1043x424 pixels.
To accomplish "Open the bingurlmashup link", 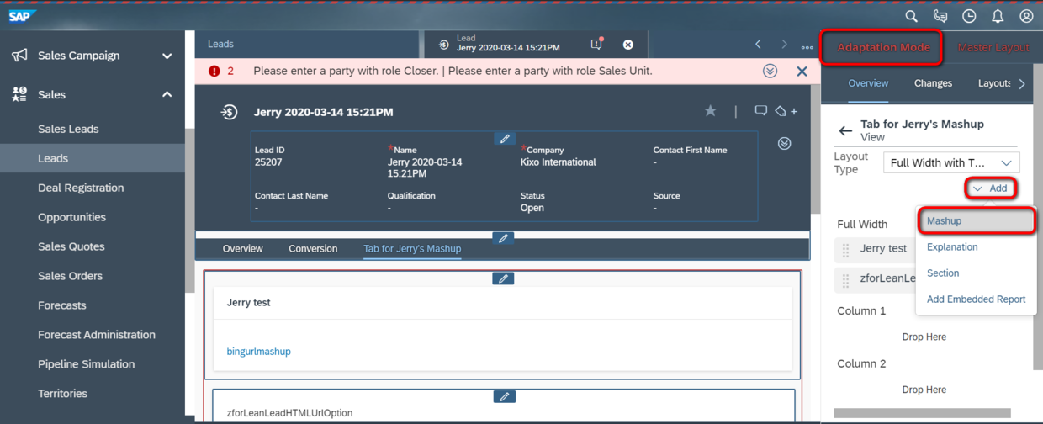I will click(x=258, y=352).
